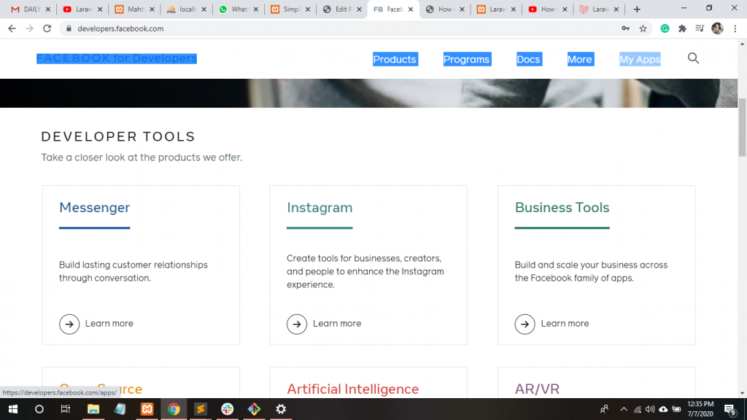Open the Instagram product heading
Image resolution: width=747 pixels, height=420 pixels.
(x=320, y=208)
